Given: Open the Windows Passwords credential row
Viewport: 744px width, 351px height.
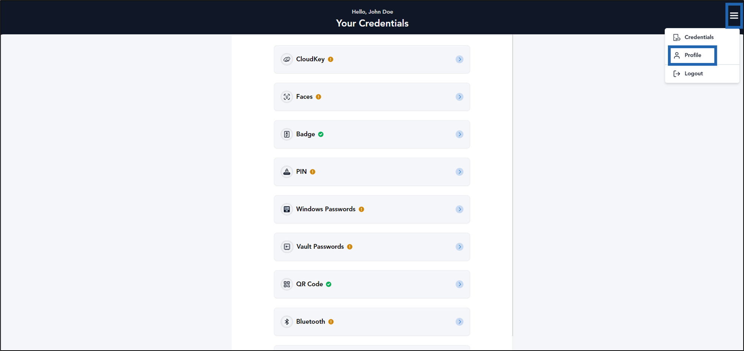Looking at the screenshot, I should pos(372,209).
